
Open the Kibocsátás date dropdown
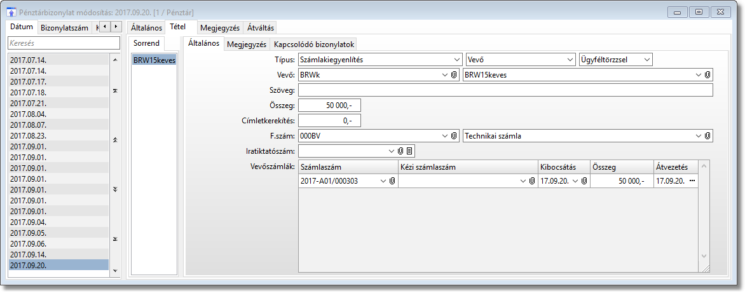(575, 181)
